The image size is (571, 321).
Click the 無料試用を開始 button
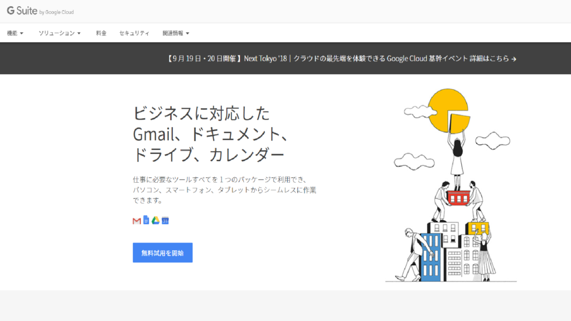[x=162, y=252]
